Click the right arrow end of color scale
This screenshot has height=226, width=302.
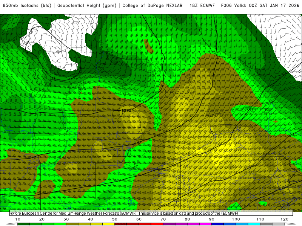(290, 224)
